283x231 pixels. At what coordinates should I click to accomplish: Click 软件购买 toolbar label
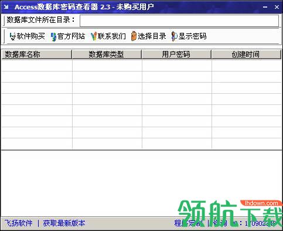[x=30, y=36]
